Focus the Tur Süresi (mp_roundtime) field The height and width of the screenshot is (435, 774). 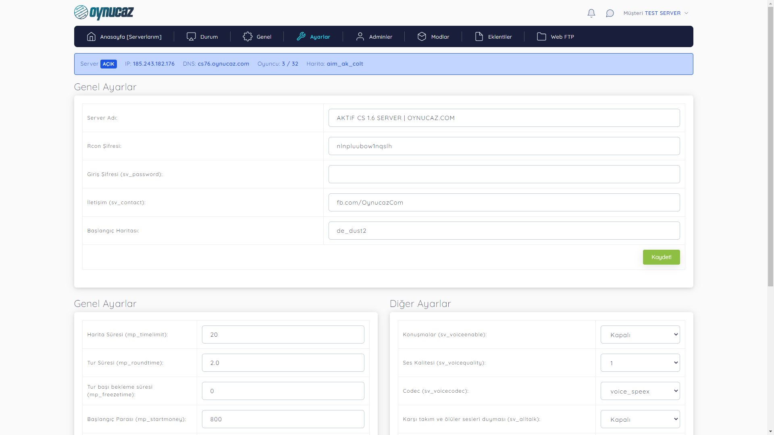(x=283, y=363)
